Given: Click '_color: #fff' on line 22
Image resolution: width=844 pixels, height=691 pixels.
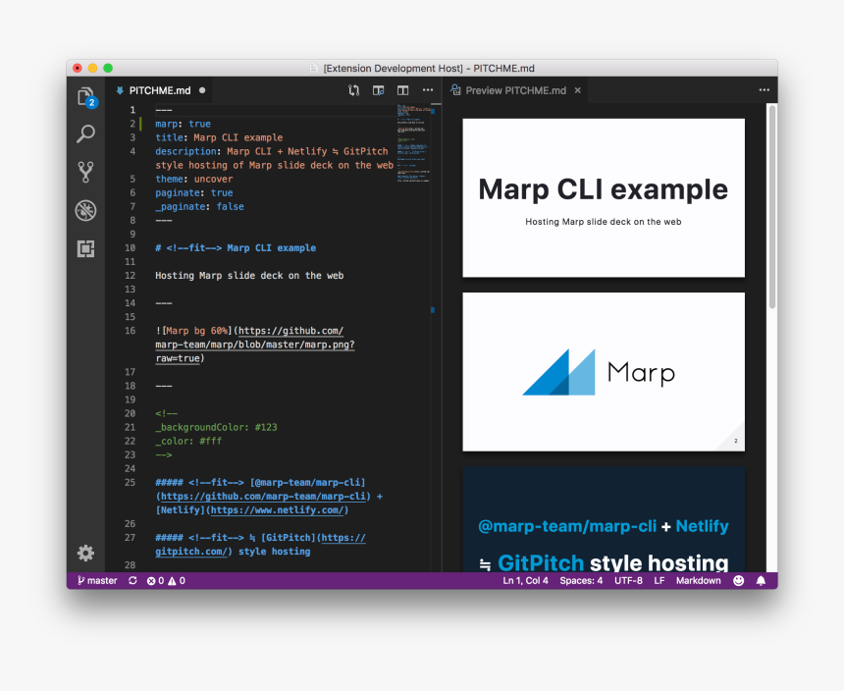Looking at the screenshot, I should [x=188, y=442].
